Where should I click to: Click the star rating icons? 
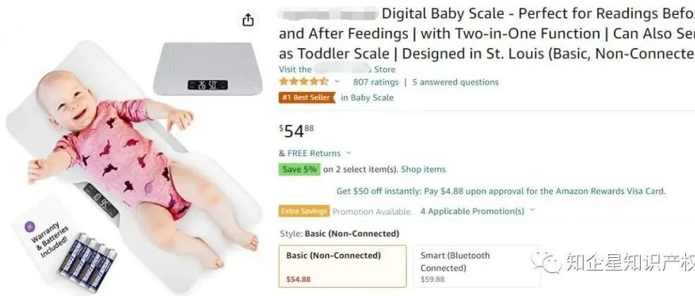(303, 82)
